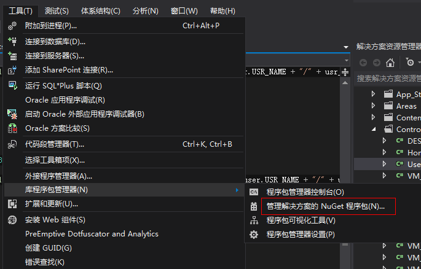
Task: Expand the Use C# file node
Action: (x=384, y=164)
